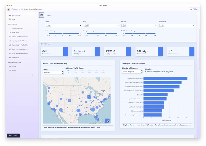Screen dimensions: 206x146
Task: Click the 47 States Covered card
Action: [x=181, y=52]
